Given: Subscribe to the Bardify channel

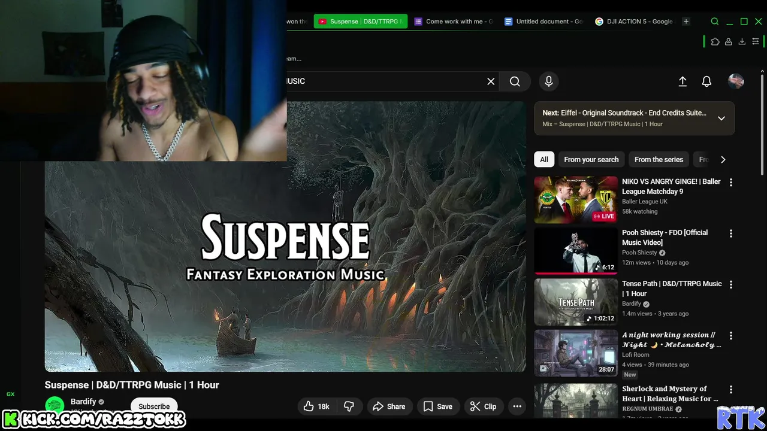Looking at the screenshot, I should coord(154,406).
